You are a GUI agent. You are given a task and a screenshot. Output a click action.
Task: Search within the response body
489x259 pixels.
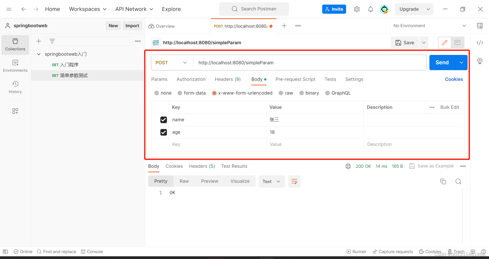click(x=458, y=181)
